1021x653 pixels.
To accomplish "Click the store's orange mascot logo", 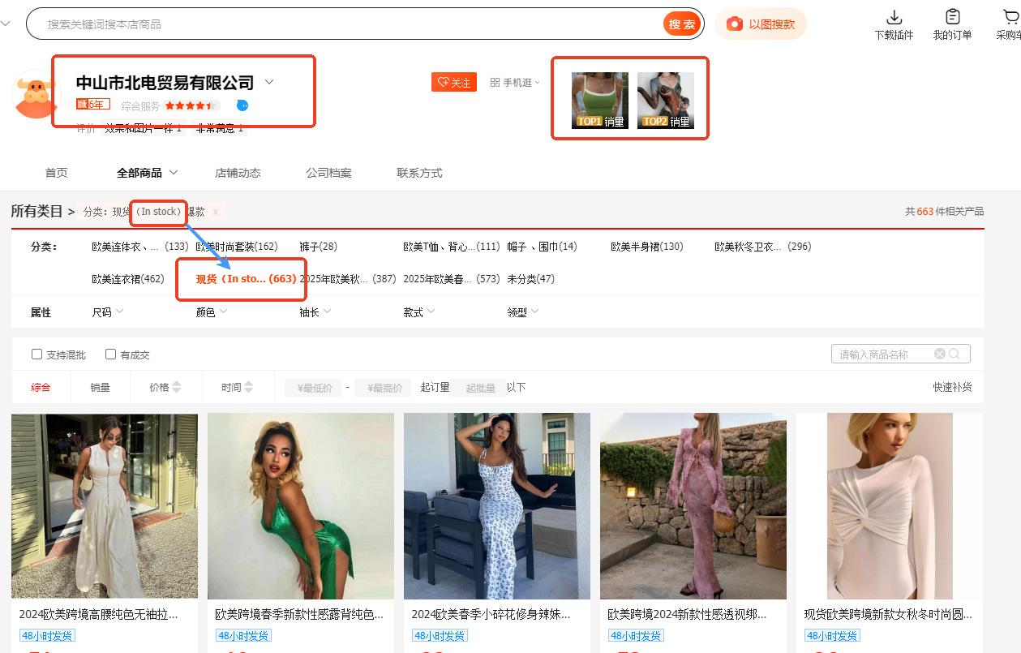I will coord(36,97).
